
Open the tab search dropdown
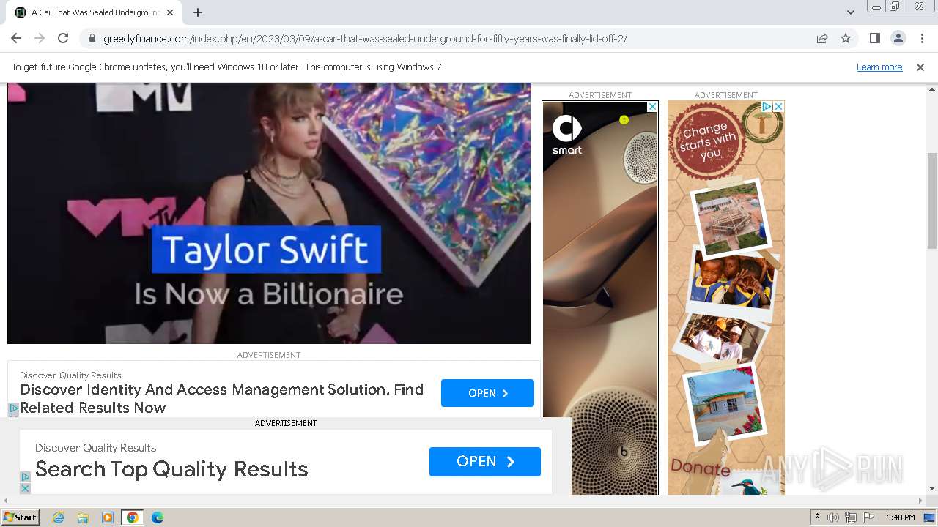851,12
